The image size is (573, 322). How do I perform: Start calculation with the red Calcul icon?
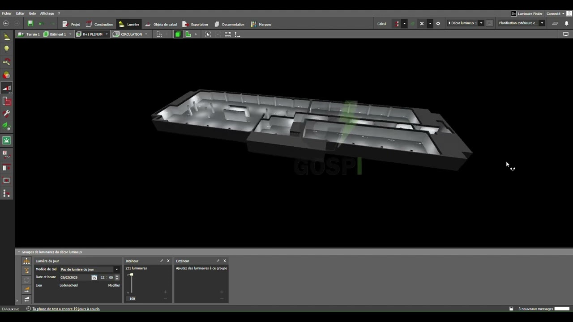tap(397, 24)
